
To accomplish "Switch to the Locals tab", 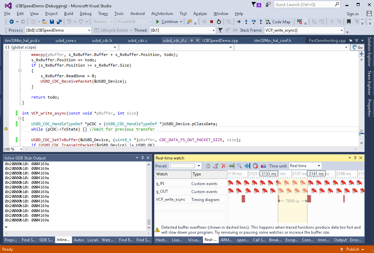I will pyautogui.click(x=93, y=240).
